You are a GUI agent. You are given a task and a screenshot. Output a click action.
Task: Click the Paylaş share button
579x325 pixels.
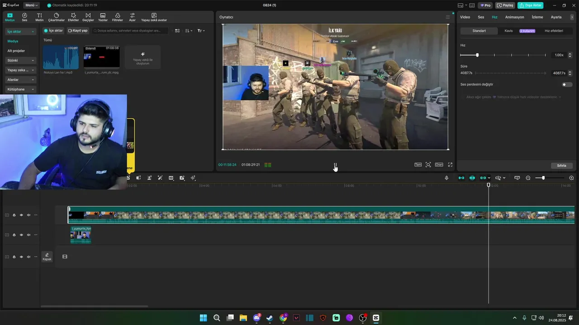pos(505,5)
